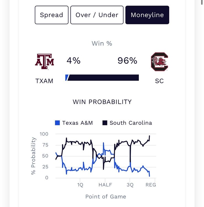The height and width of the screenshot is (207, 204).
Task: Switch to Over / Under tab
Action: click(x=97, y=15)
